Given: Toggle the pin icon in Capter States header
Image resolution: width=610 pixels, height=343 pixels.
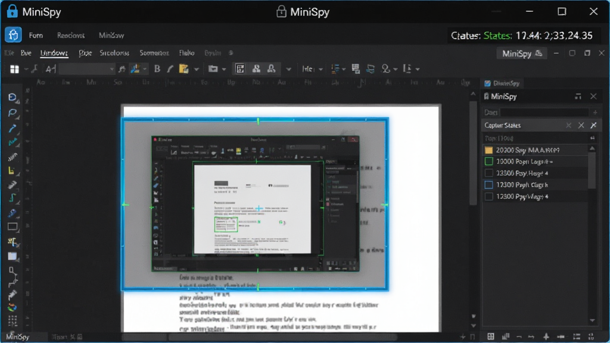Looking at the screenshot, I should tap(593, 125).
